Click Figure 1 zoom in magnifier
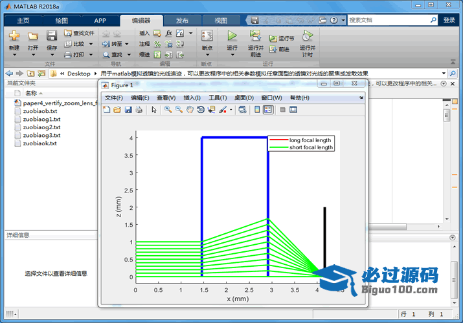463x323 pixels. (x=168, y=110)
